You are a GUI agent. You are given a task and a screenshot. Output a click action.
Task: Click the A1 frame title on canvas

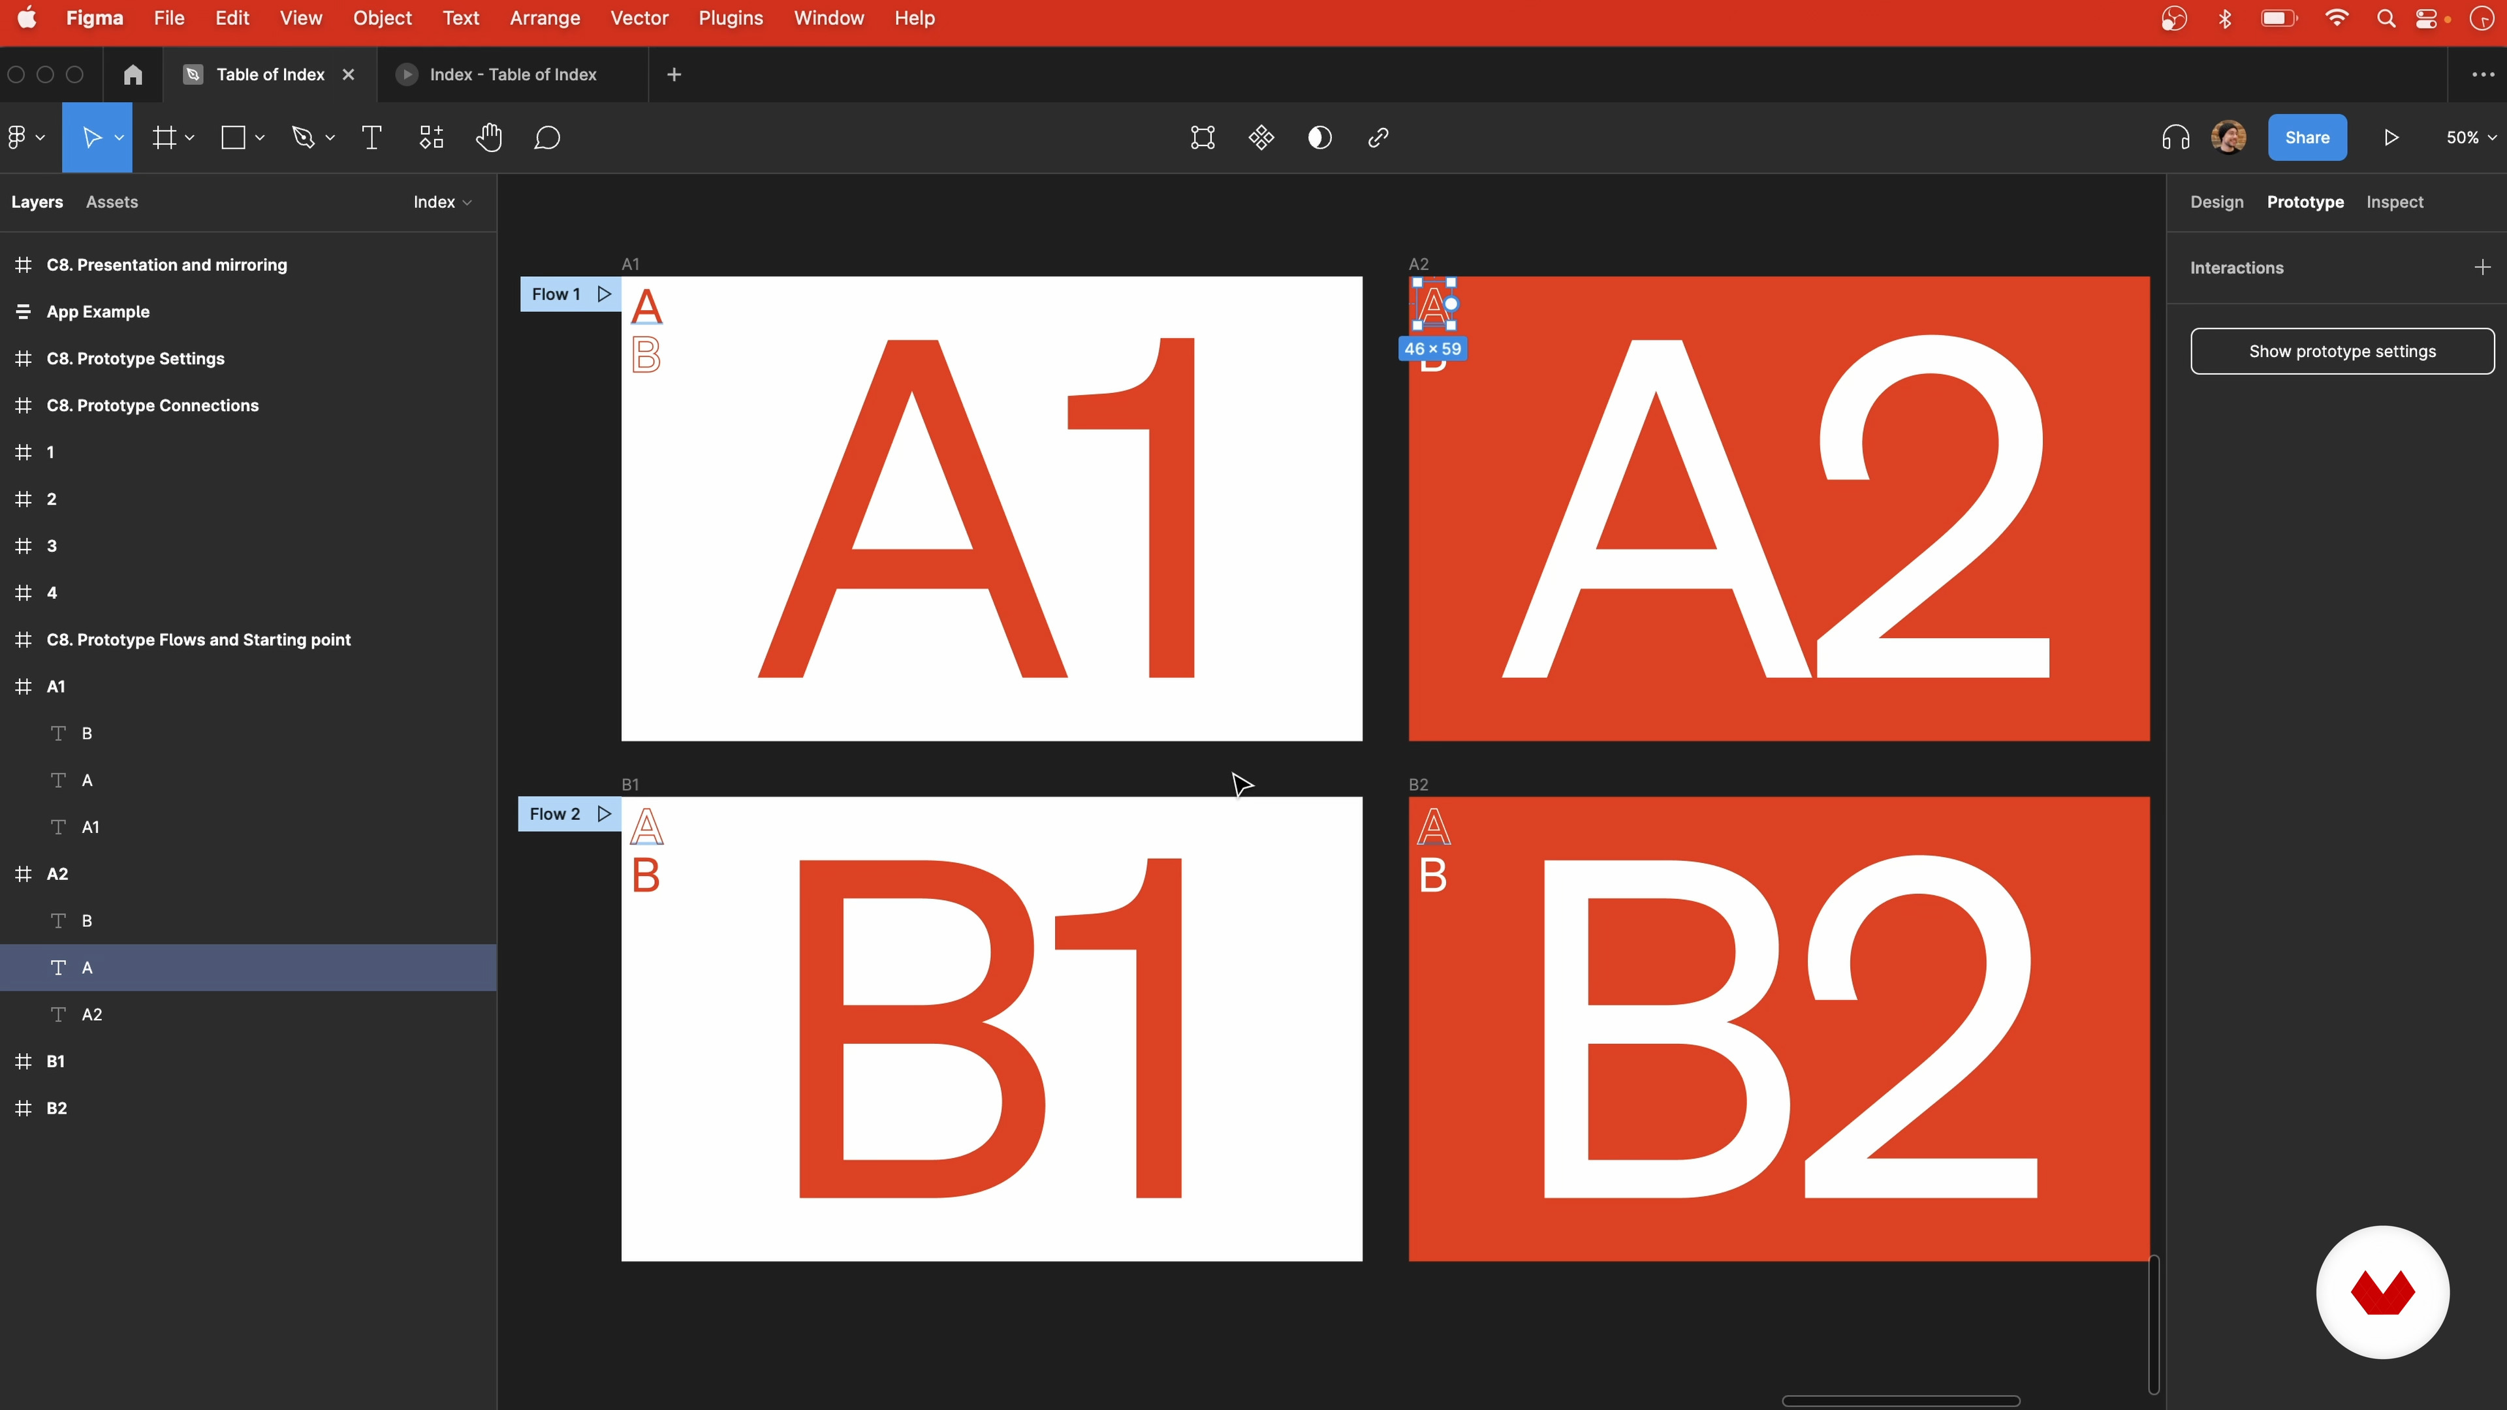(x=631, y=264)
